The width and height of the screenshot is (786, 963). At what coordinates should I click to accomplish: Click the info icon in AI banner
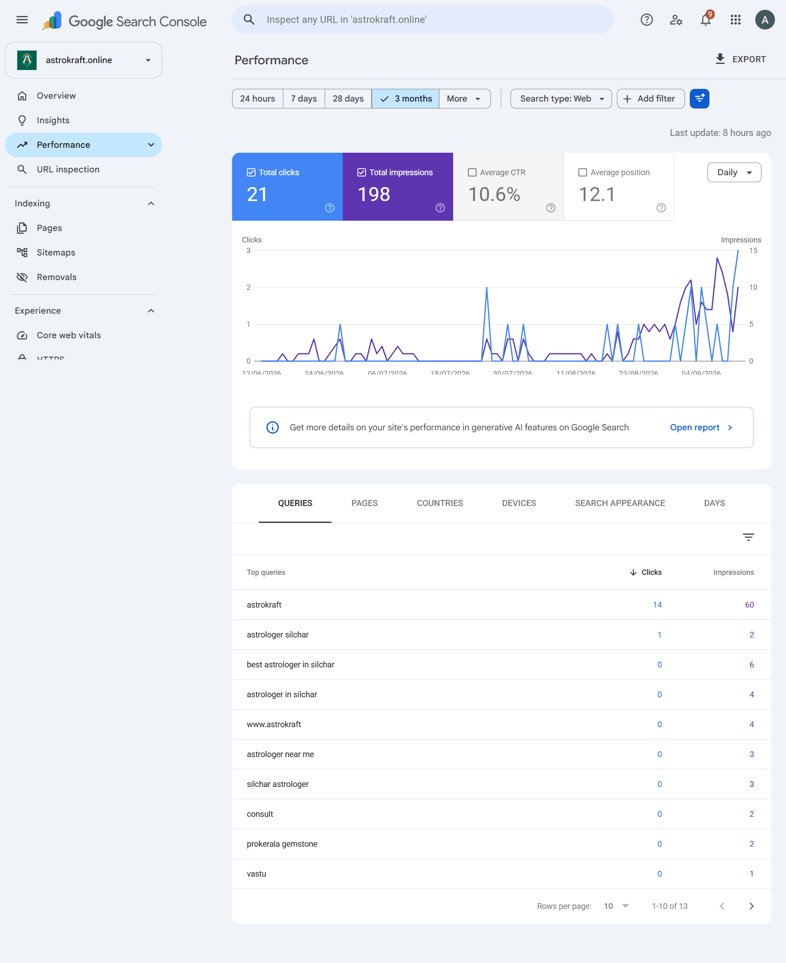coord(273,427)
